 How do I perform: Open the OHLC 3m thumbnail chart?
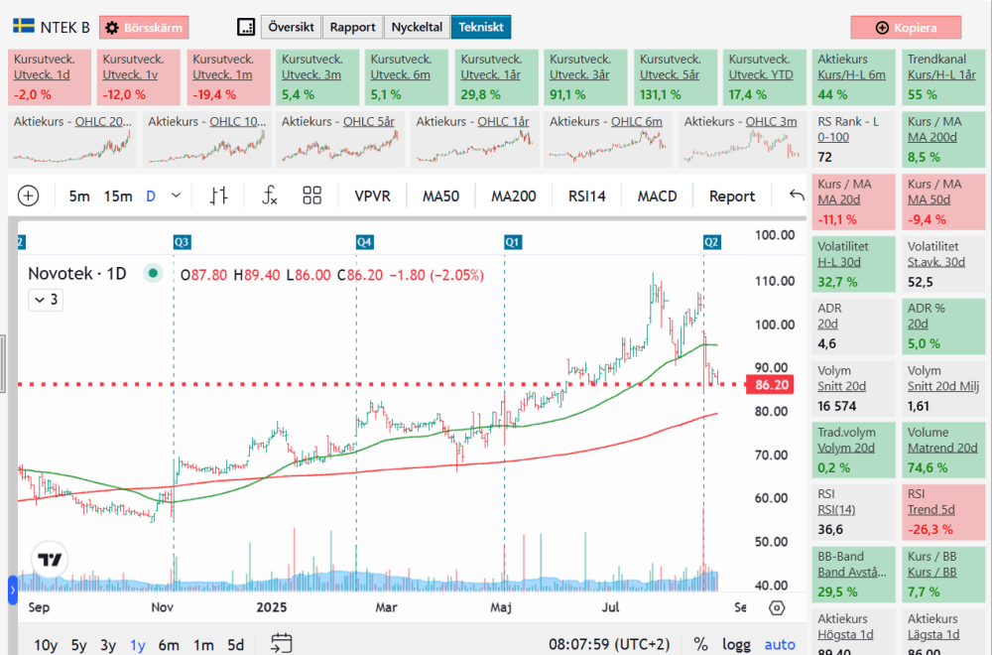(743, 140)
